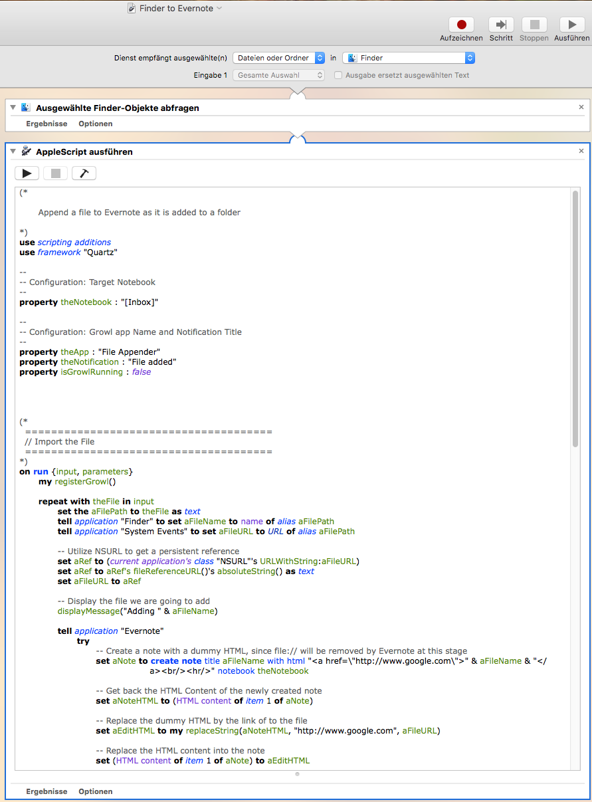Screen dimensions: 592x802
Task: Click the Aufzeichnen record button
Action: pyautogui.click(x=461, y=25)
